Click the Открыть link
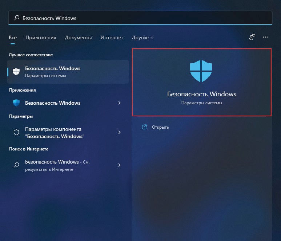Screen dimensions: 281x241 [160, 127]
